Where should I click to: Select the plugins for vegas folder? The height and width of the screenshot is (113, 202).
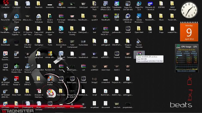point(50,31)
